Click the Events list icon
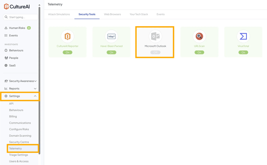This screenshot has height=165, width=267. click(x=6, y=36)
